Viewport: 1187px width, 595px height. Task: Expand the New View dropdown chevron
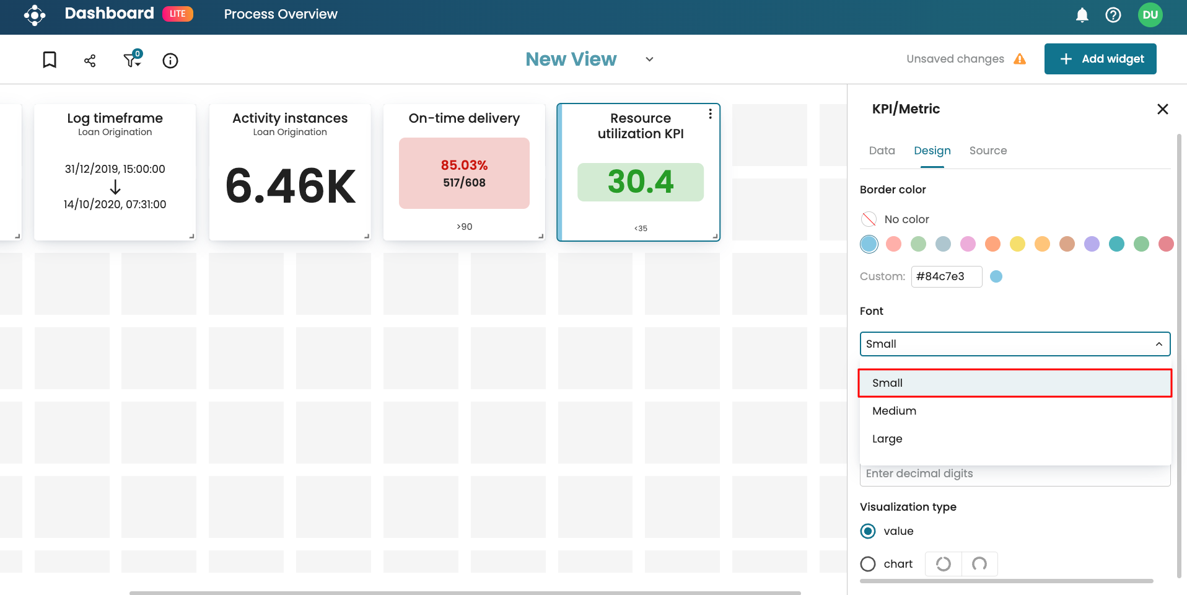point(649,59)
